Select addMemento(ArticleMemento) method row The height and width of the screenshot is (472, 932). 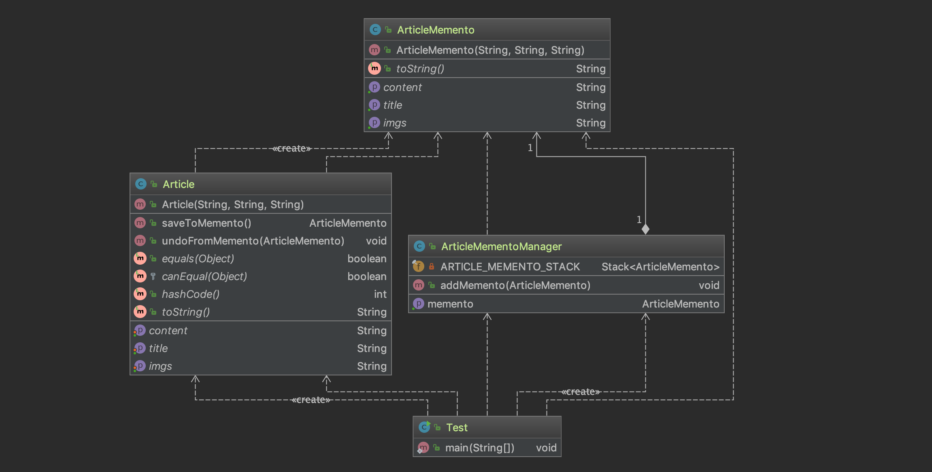pos(515,285)
